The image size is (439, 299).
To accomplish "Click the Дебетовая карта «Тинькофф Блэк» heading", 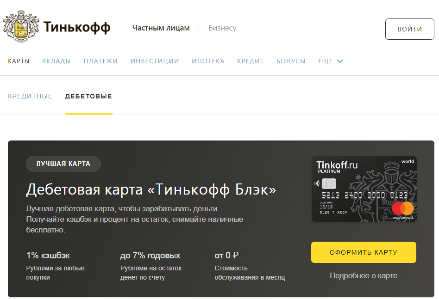I will tap(151, 189).
